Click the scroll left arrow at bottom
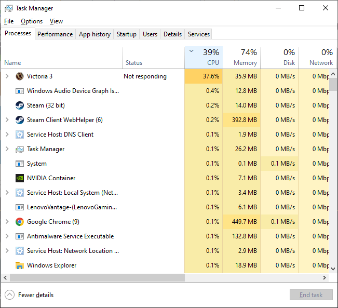This screenshot has width=338, height=308. point(5,277)
